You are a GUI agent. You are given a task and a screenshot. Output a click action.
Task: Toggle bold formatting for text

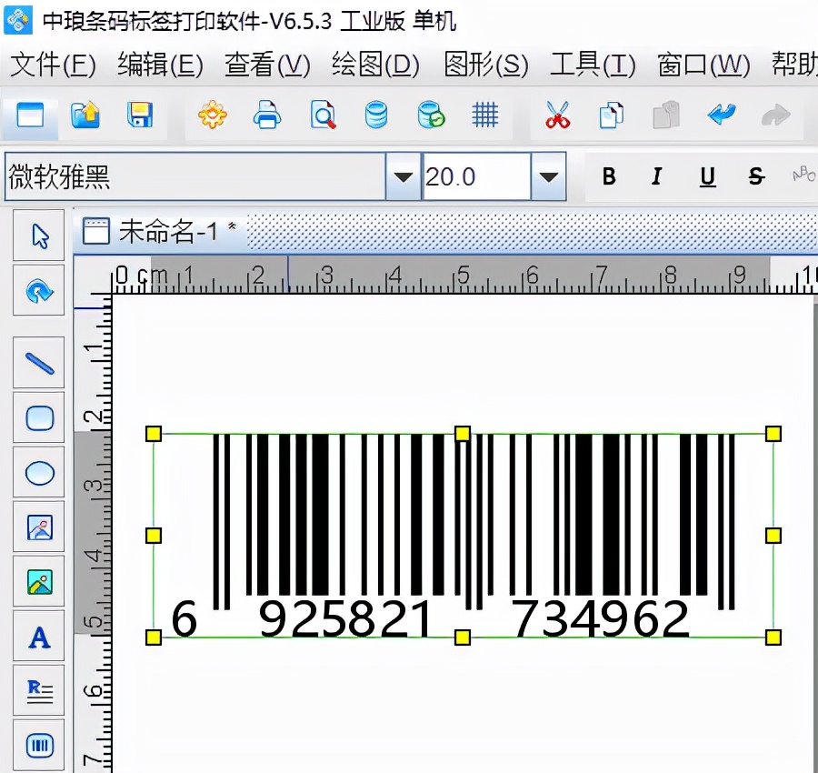pyautogui.click(x=609, y=176)
